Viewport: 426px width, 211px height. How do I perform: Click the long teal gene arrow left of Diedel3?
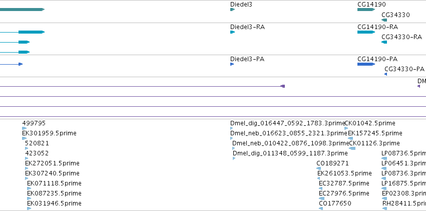(x=23, y=10)
